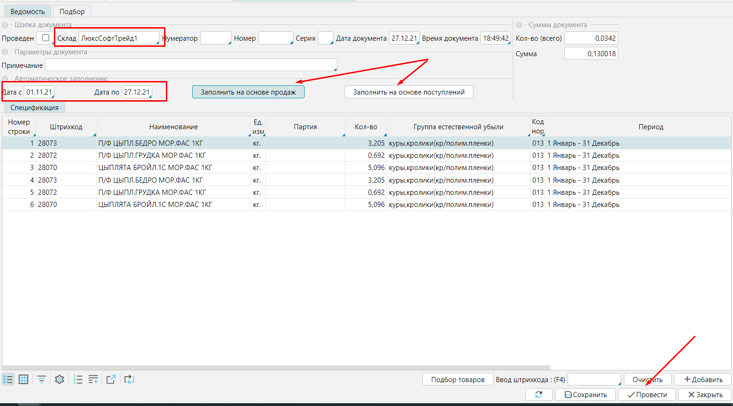Switch to list view icon in bottom toolbar
This screenshot has width=733, height=406.
(8, 379)
